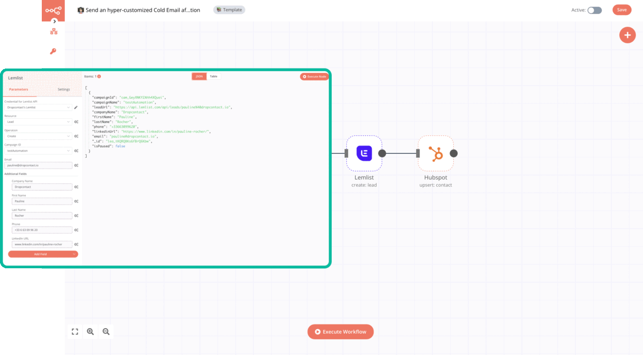The height and width of the screenshot is (355, 643).
Task: Click the "isPaused" false value
Action: 119,146
